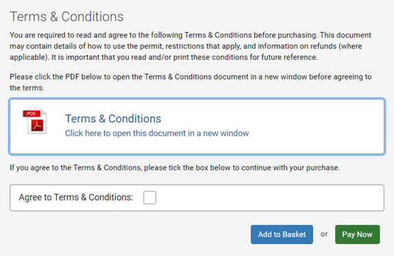This screenshot has width=394, height=256.
Task: Click the paragraph starting "You are required to read"
Action: 190,46
